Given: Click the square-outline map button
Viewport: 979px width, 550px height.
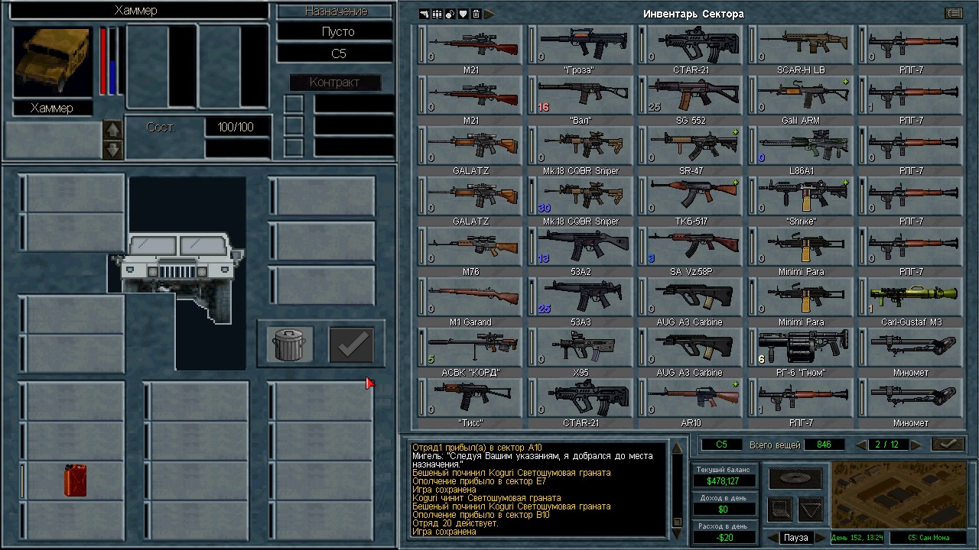Looking at the screenshot, I should click(x=780, y=508).
